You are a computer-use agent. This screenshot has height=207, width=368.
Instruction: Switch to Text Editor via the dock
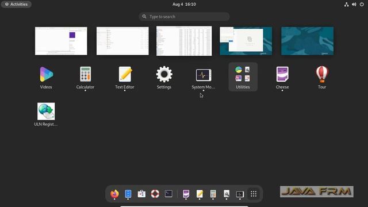point(200,194)
